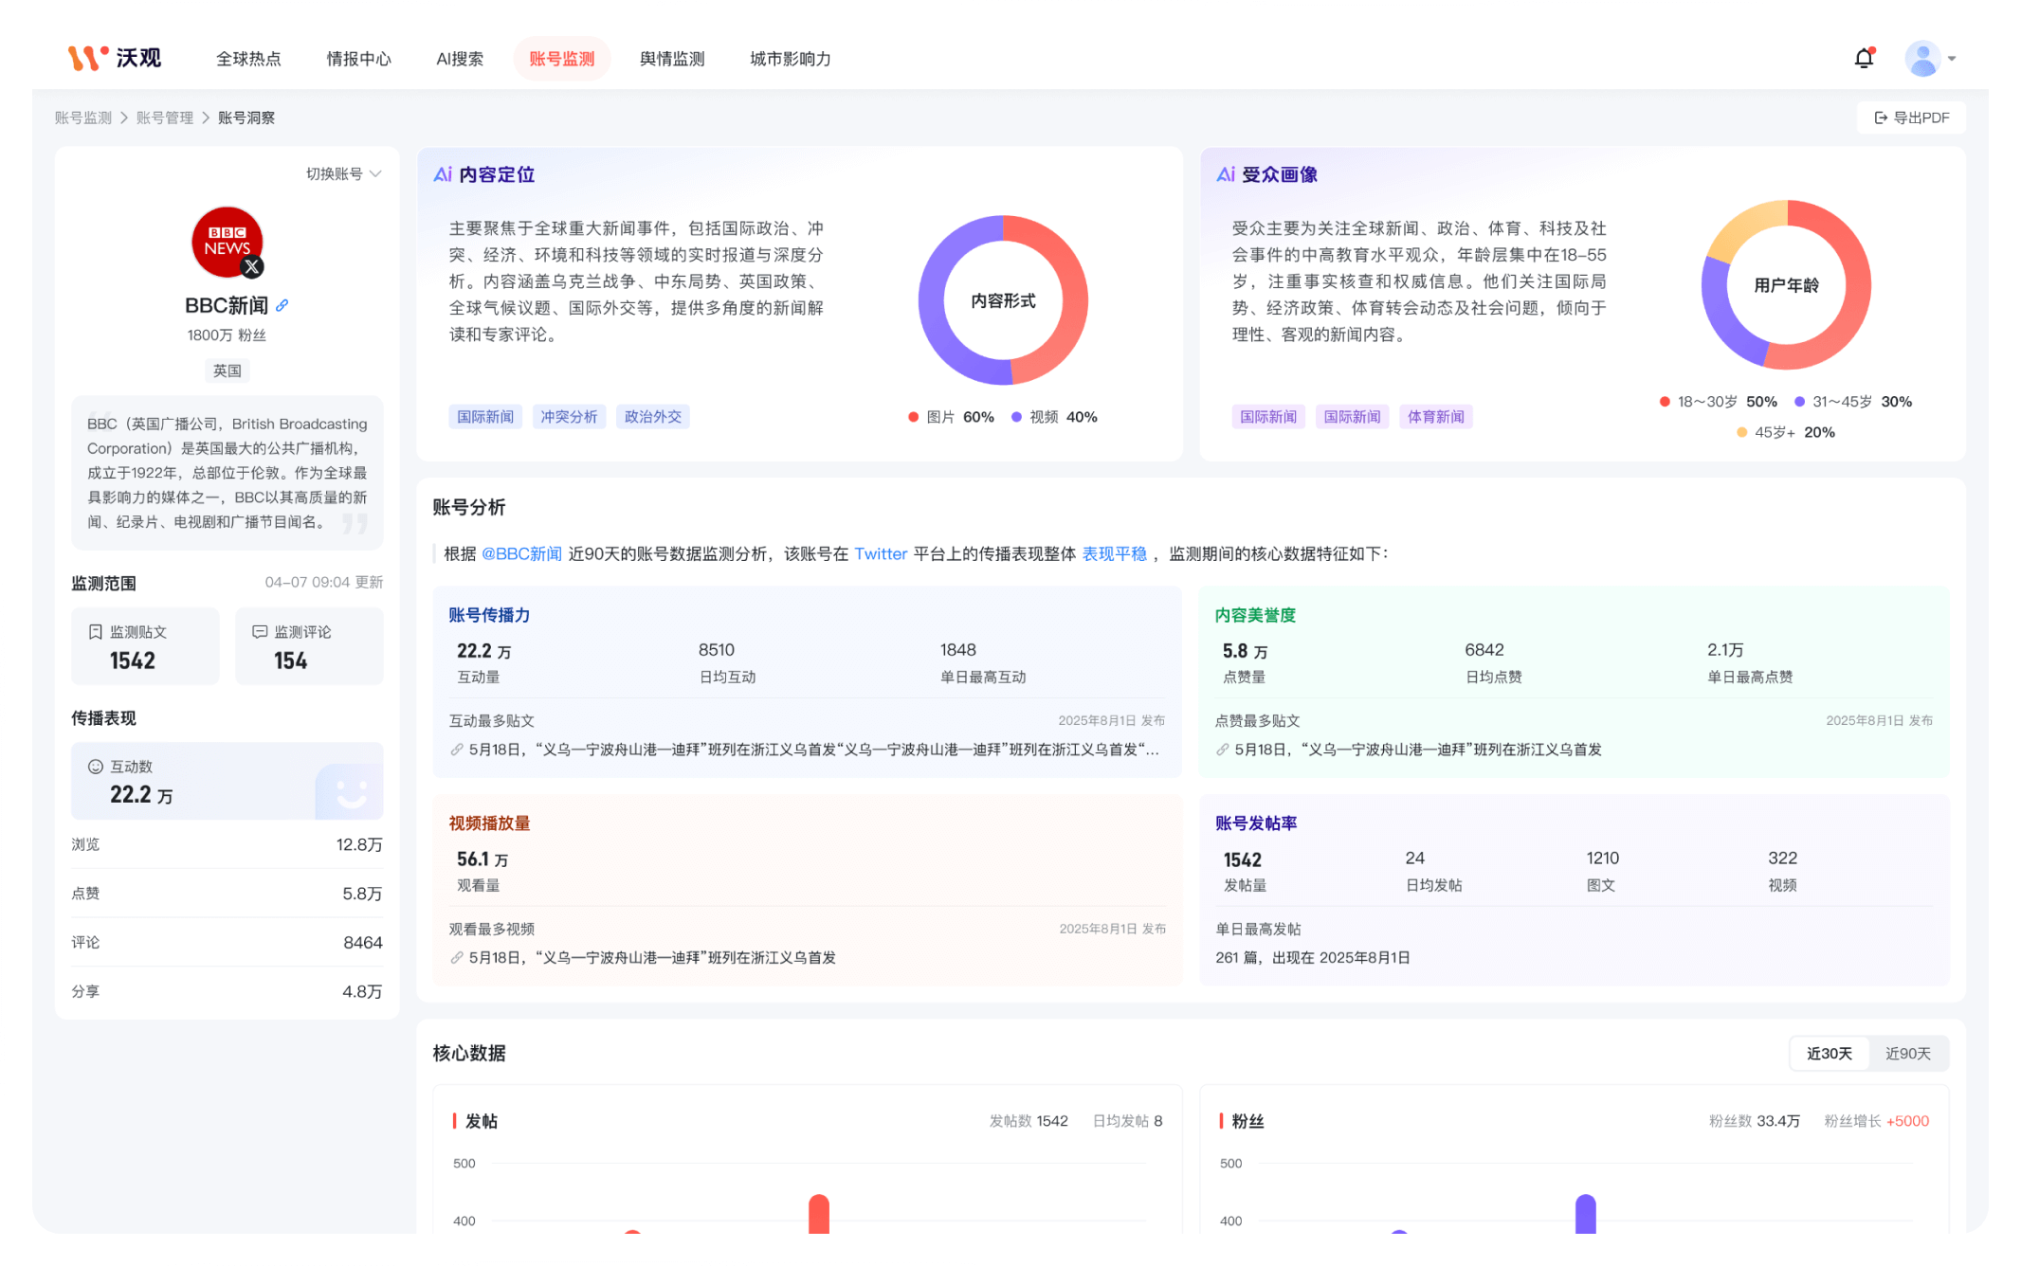Select the 近30天 time range
The height and width of the screenshot is (1266, 2021).
(1829, 1054)
